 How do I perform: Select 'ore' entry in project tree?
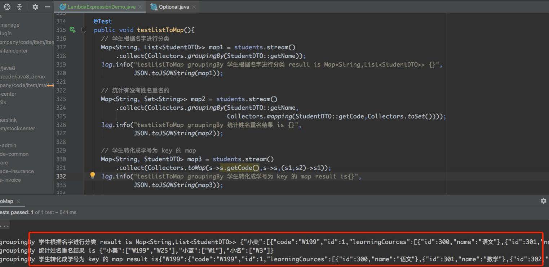tap(4, 163)
